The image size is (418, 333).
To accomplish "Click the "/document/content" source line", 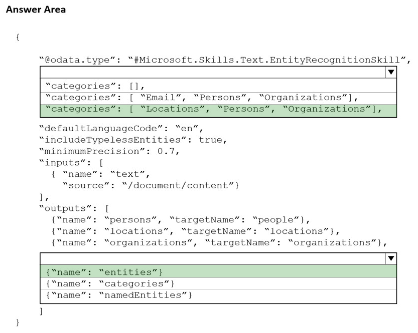I will point(151,185).
